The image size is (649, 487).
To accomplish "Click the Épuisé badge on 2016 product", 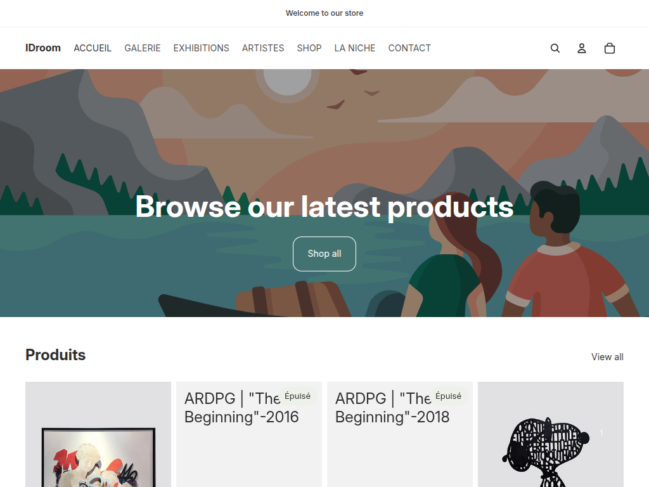I will click(x=298, y=396).
